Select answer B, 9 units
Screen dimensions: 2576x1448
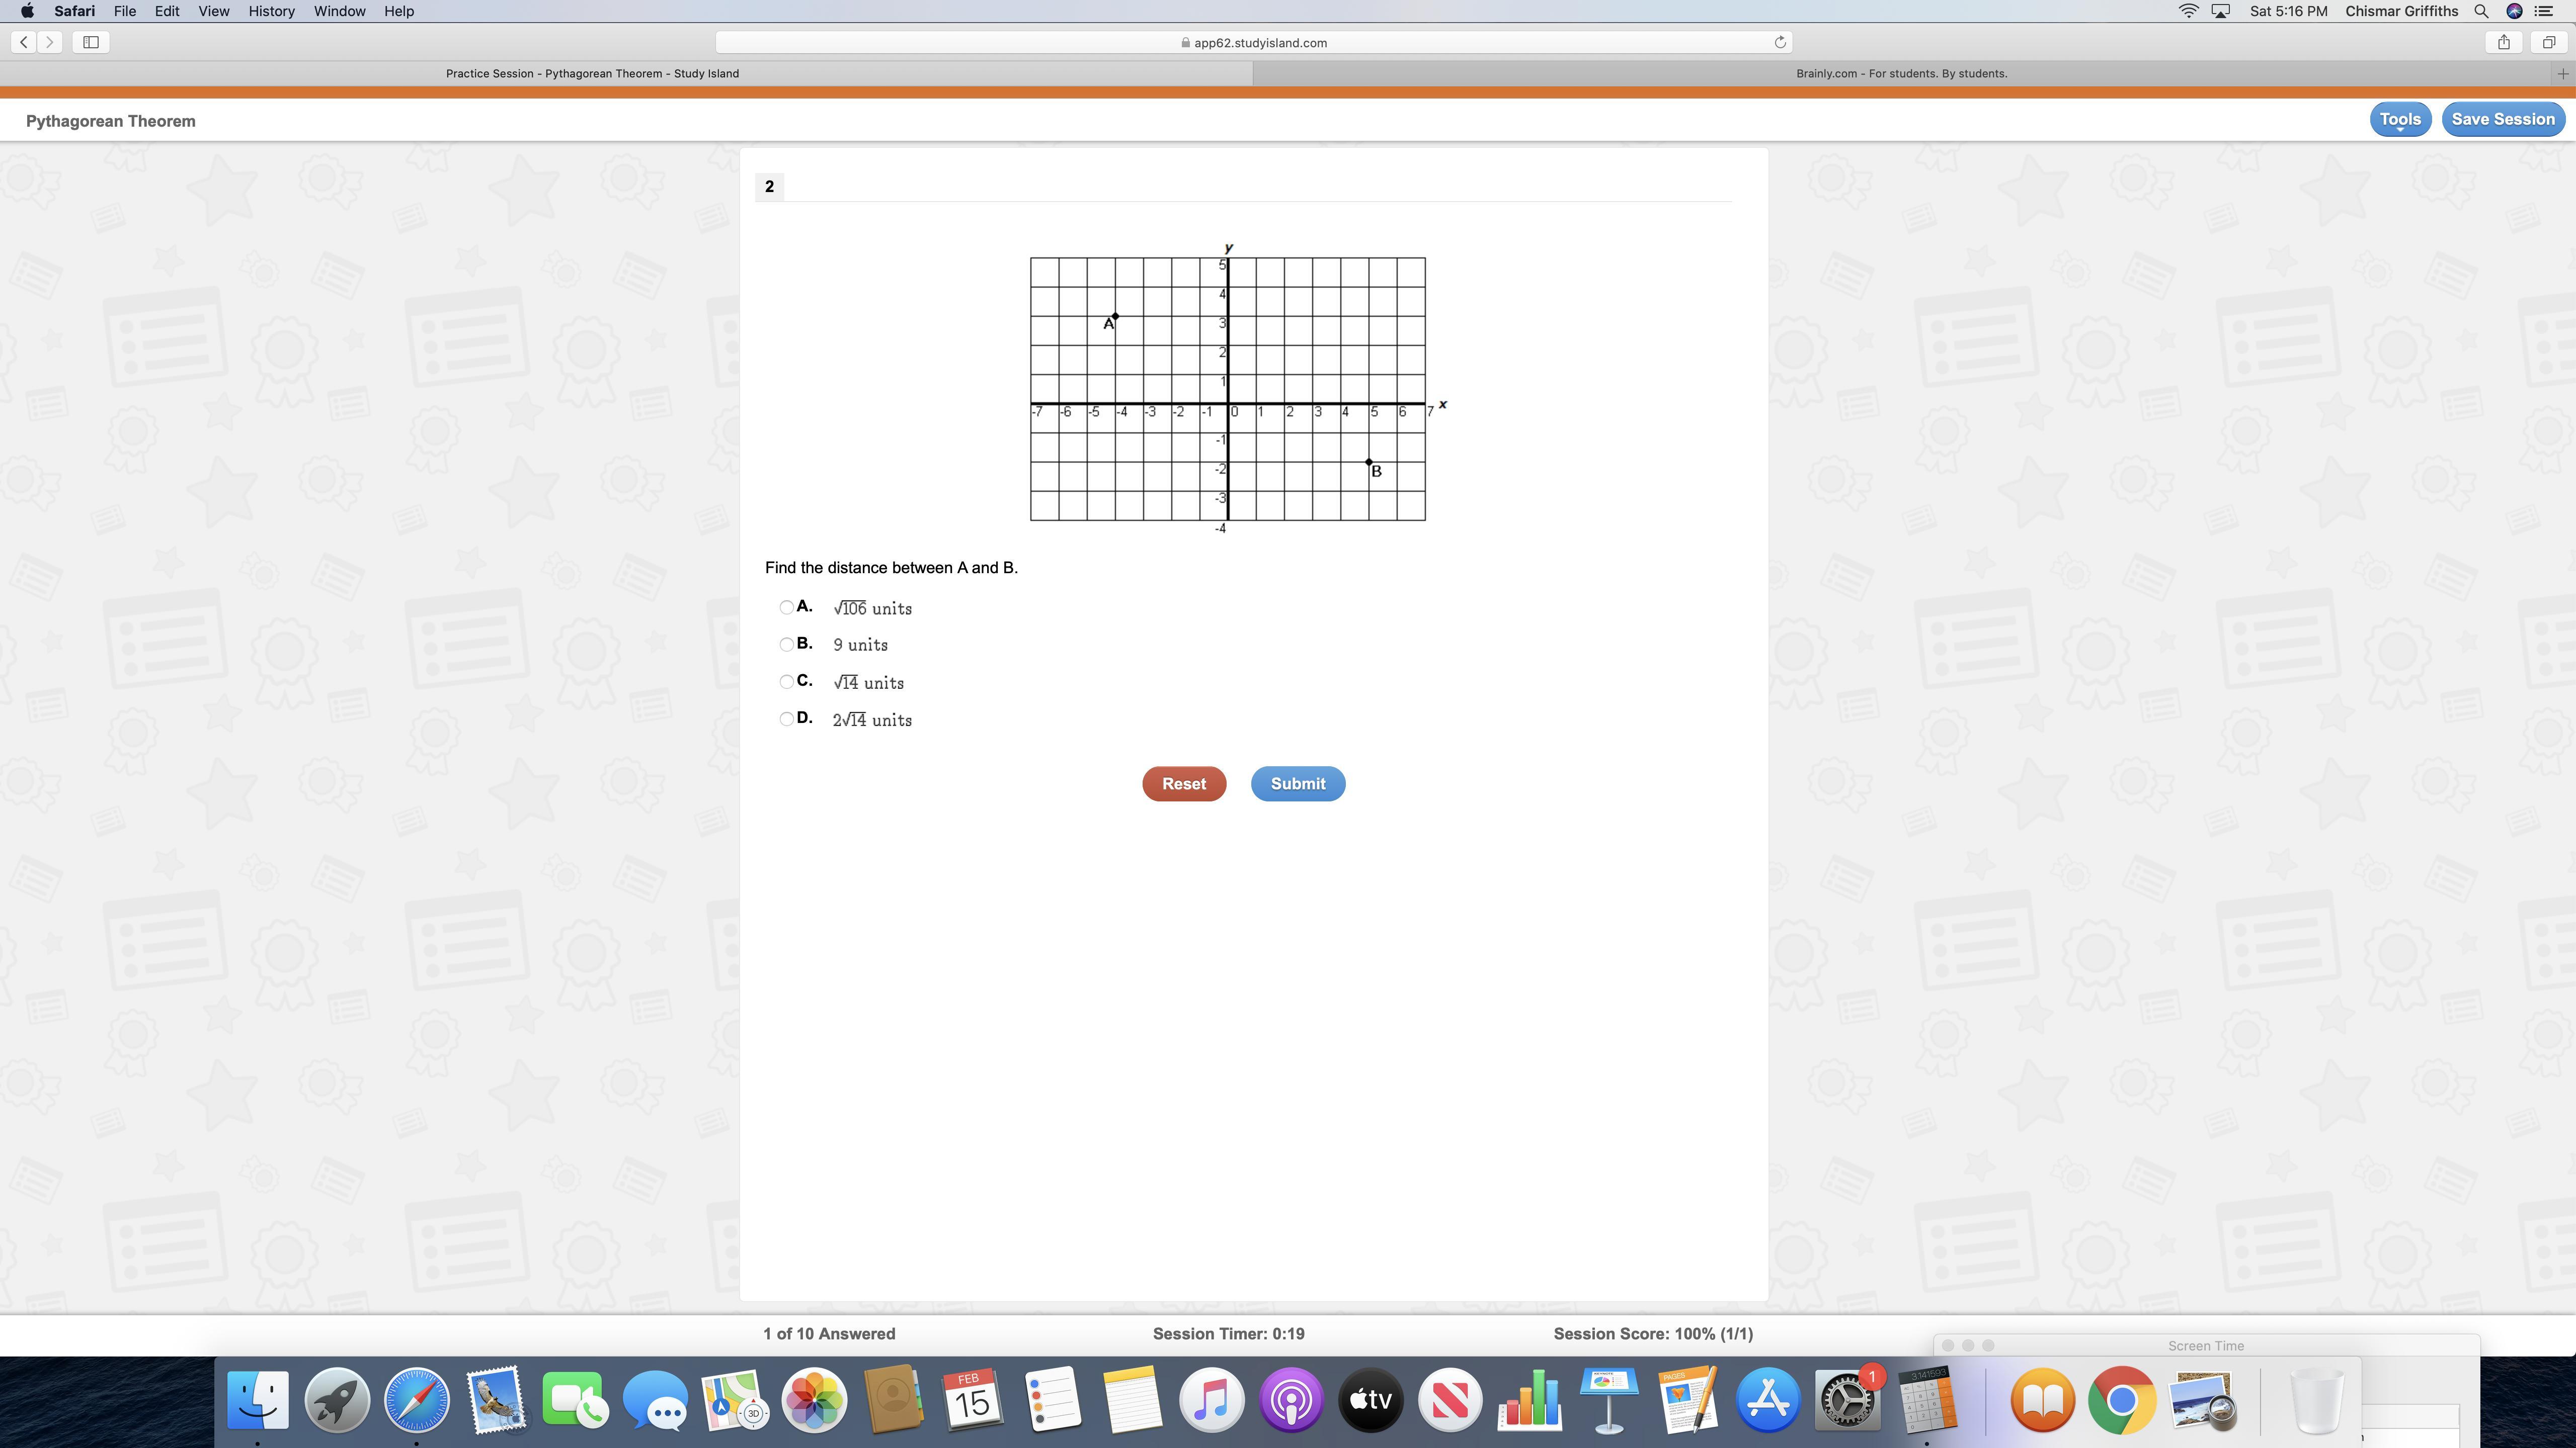(786, 645)
